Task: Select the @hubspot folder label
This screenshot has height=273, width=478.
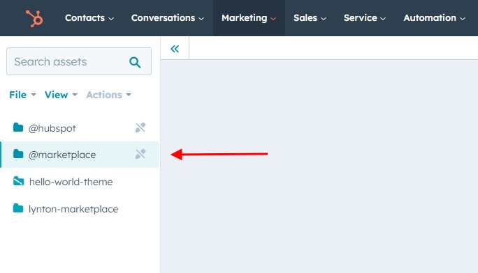Action: (52, 128)
